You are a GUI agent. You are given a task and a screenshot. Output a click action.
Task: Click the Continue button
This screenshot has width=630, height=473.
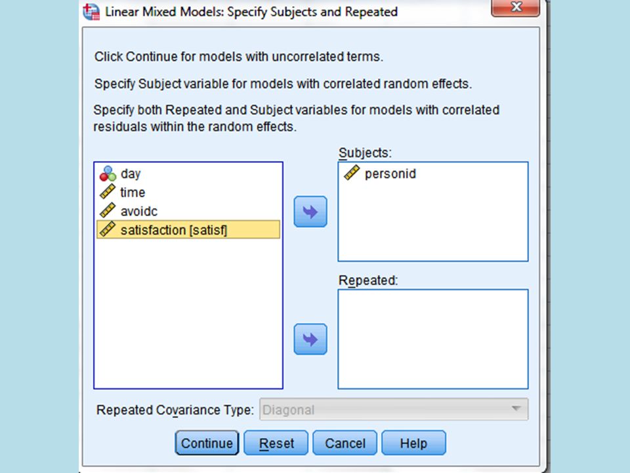[x=207, y=443]
